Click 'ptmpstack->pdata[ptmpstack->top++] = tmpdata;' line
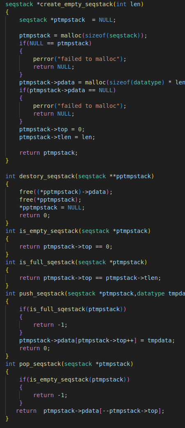Viewport: 185px width, 428px height. (x=97, y=341)
